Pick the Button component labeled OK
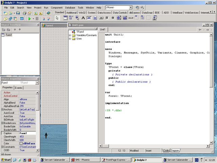This screenshot has width=217, height=163. [x=102, y=18]
